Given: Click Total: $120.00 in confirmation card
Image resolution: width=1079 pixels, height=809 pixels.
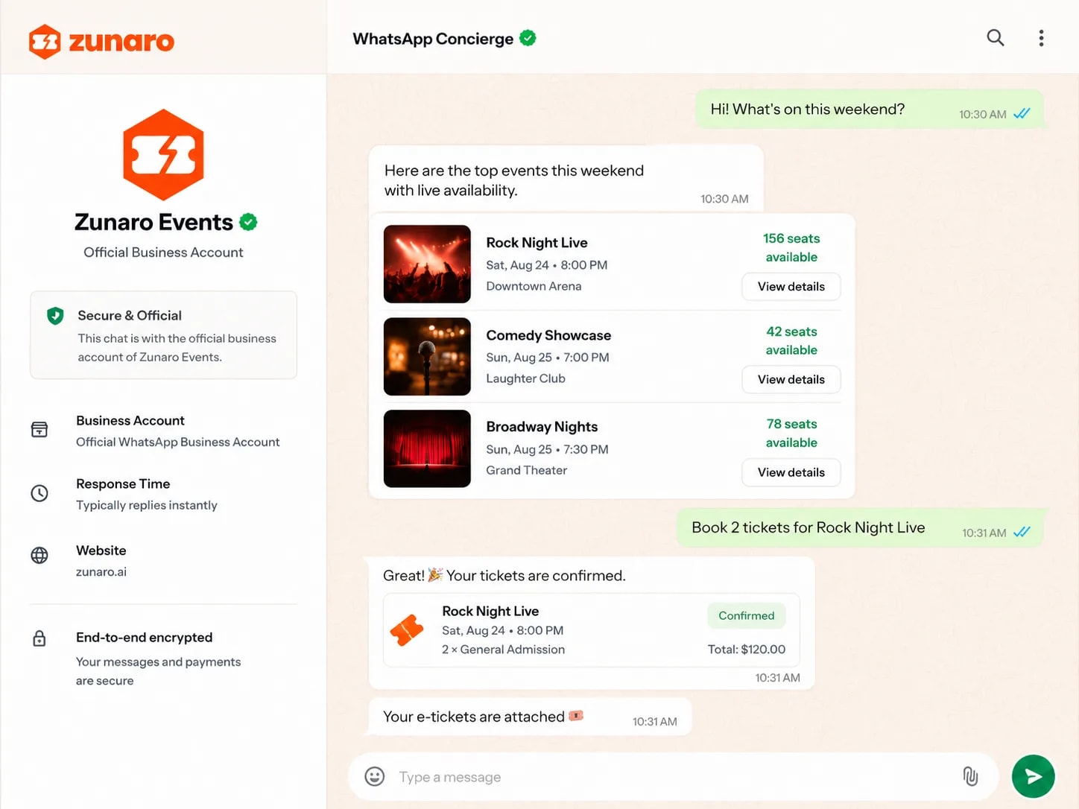Looking at the screenshot, I should (747, 650).
